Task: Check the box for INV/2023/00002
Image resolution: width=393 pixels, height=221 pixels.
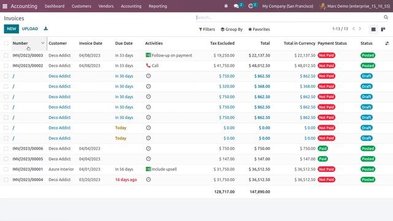Action: tap(6, 66)
